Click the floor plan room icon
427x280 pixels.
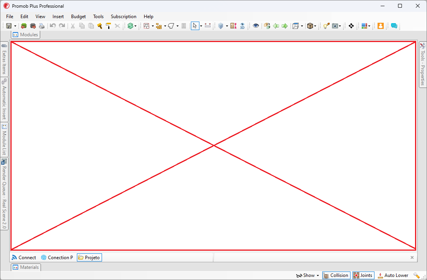[146, 26]
